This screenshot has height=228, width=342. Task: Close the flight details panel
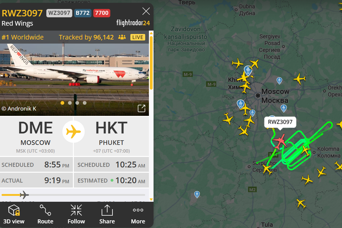pos(146,11)
